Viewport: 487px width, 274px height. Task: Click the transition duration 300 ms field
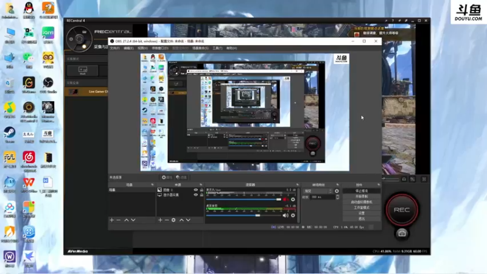pyautogui.click(x=323, y=197)
